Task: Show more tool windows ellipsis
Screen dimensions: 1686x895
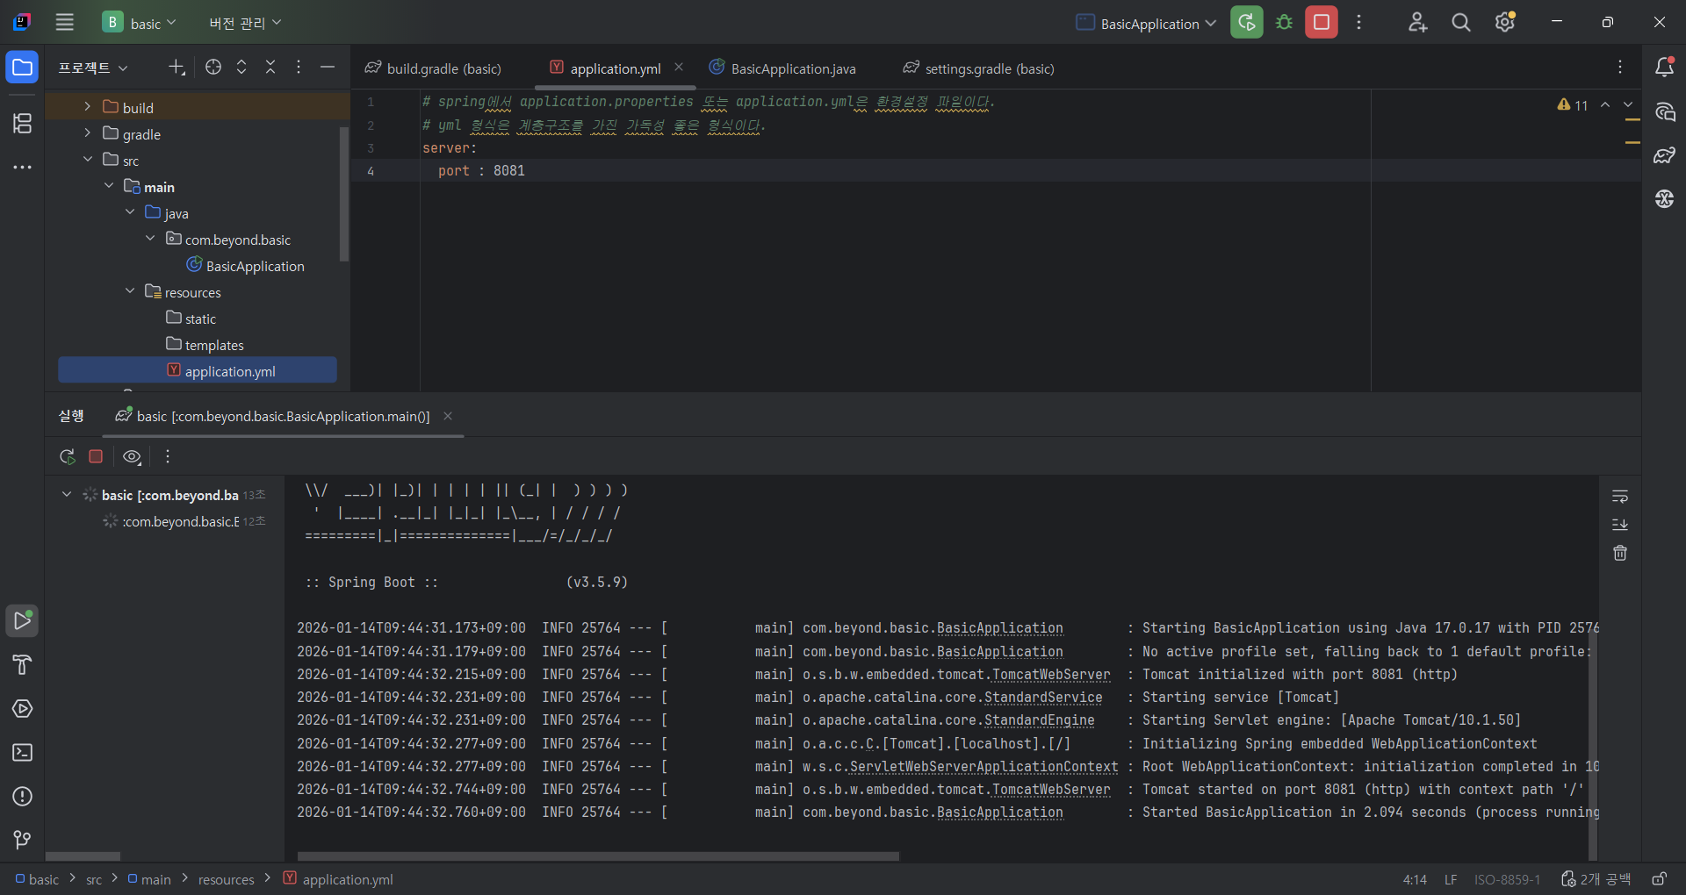Action: tap(22, 167)
